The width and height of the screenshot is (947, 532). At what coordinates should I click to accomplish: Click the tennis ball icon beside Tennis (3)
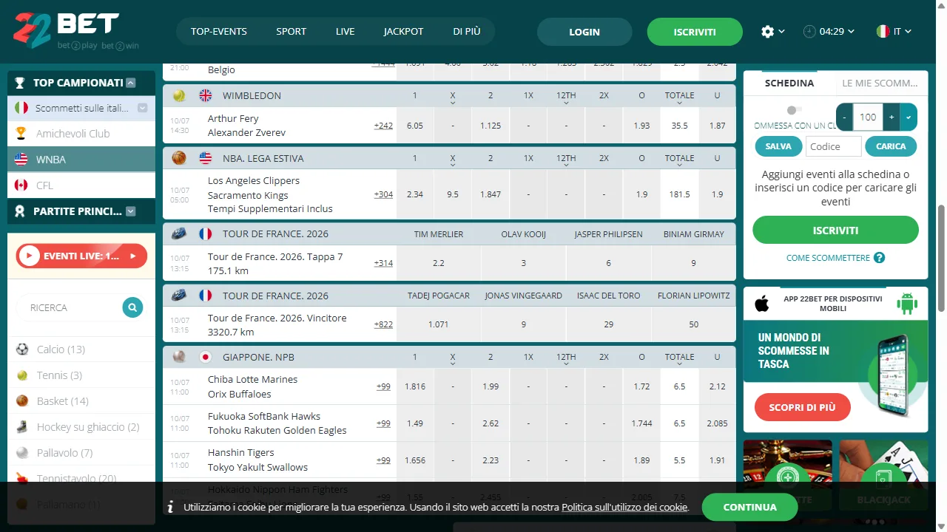click(x=22, y=375)
